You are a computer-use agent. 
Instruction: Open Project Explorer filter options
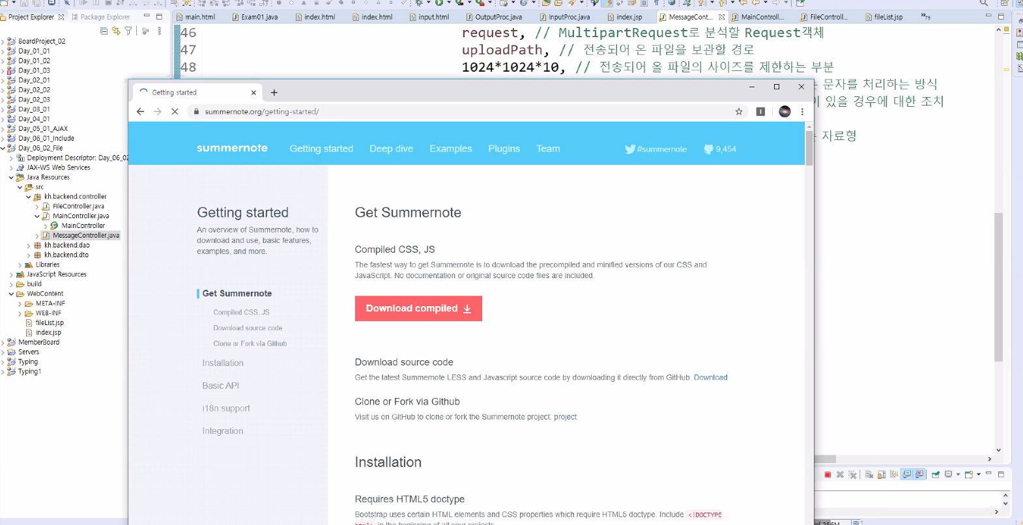(x=128, y=31)
